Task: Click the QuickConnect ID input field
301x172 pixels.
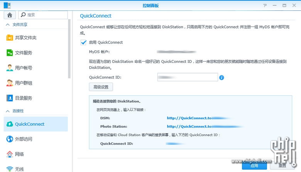Action: (x=188, y=77)
